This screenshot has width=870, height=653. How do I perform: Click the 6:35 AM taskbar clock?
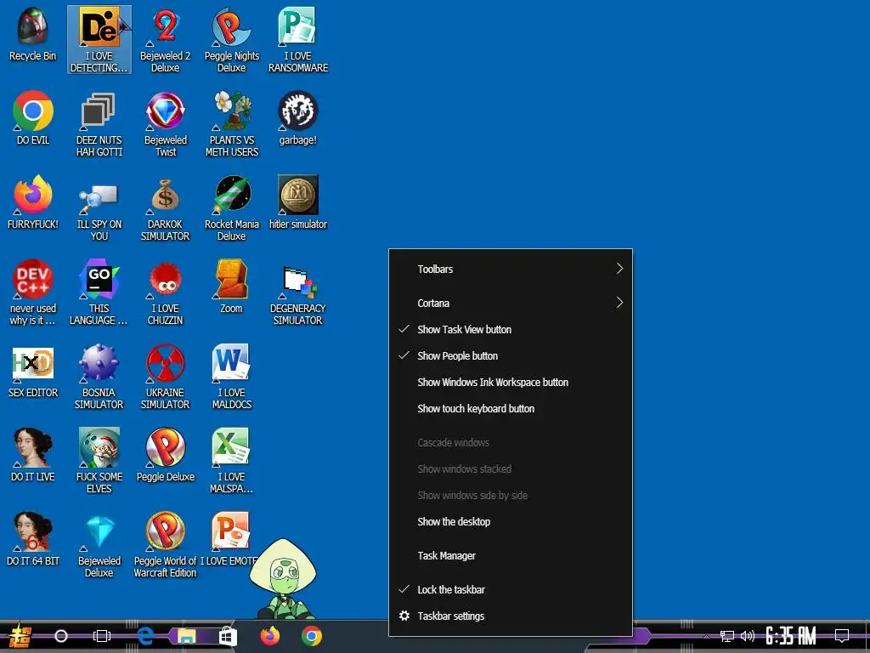[791, 636]
